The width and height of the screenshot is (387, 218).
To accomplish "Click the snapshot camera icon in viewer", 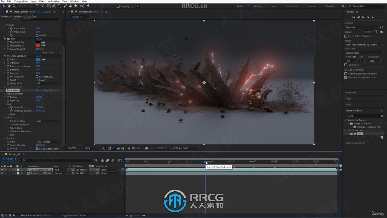I will (x=147, y=148).
